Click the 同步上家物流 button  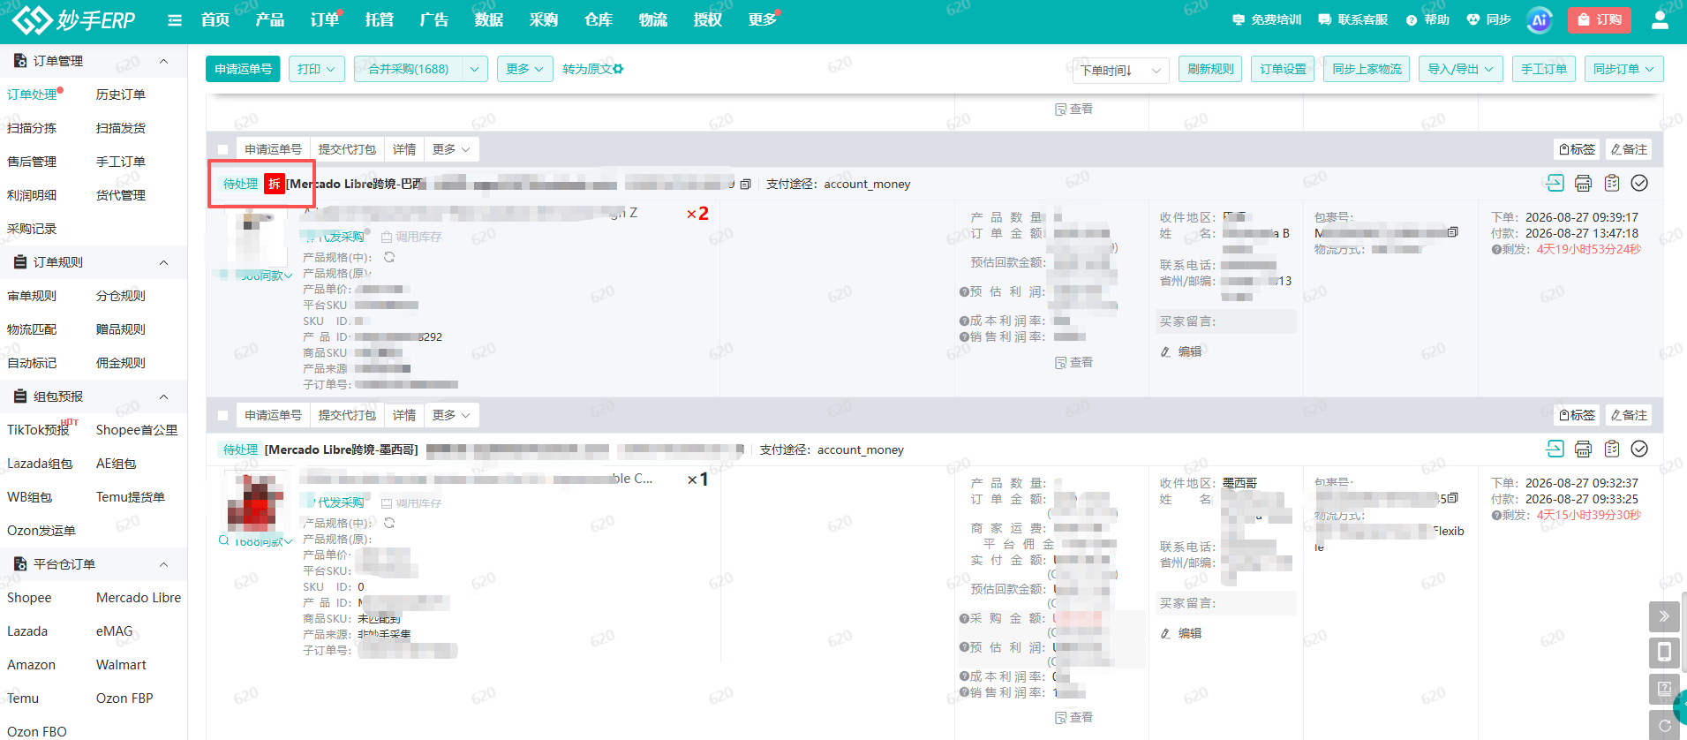[x=1367, y=69]
